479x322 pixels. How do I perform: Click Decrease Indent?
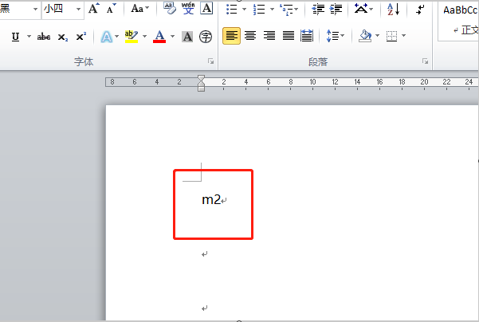point(318,9)
